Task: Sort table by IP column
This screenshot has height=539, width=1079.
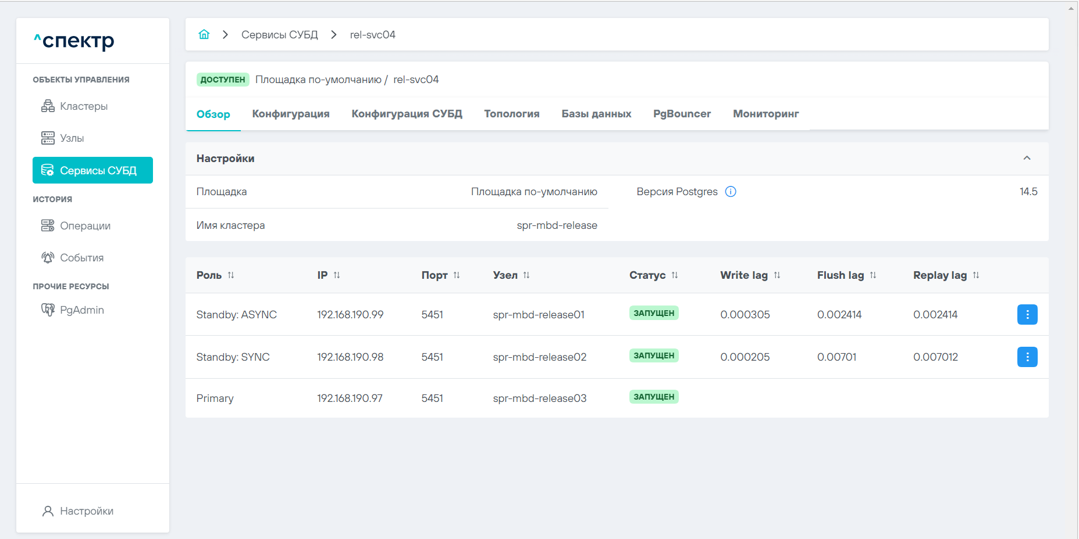Action: pos(337,275)
